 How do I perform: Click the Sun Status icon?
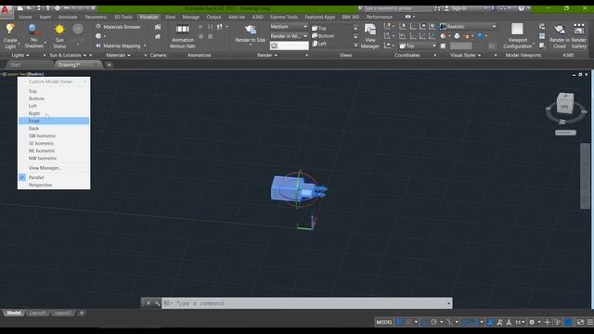click(x=59, y=30)
